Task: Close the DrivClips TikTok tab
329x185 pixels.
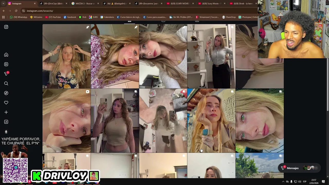Action: (x=66, y=4)
